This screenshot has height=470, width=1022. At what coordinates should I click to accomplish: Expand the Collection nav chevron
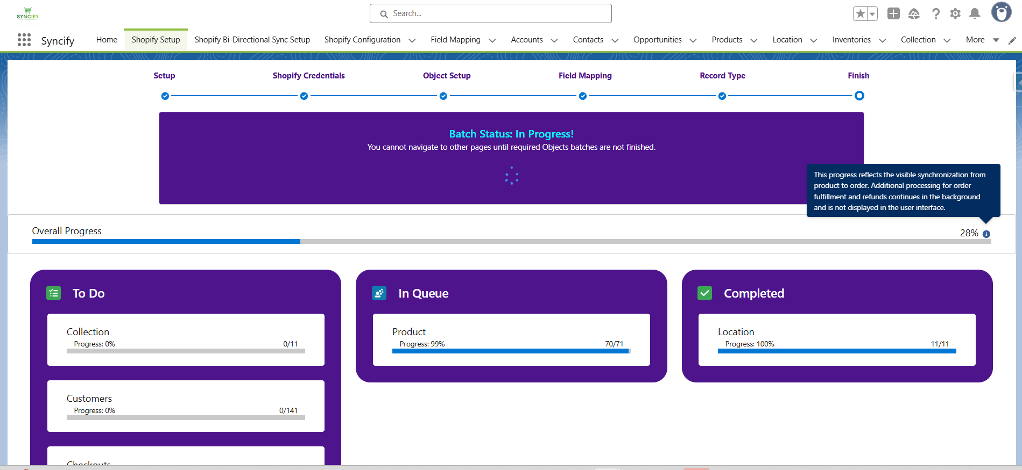[947, 40]
